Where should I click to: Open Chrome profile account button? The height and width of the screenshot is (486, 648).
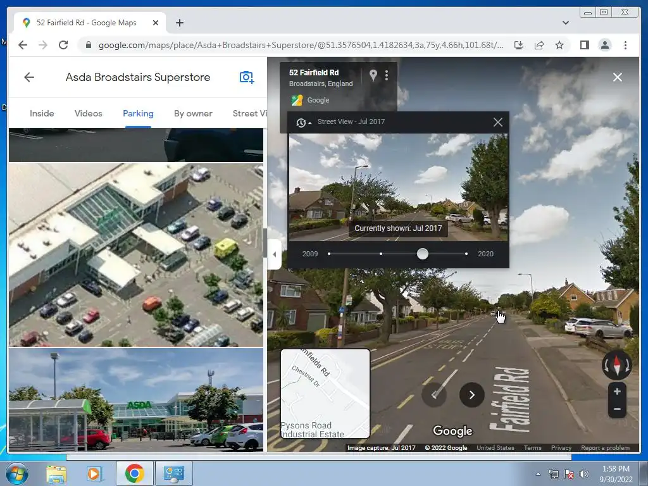coord(604,45)
